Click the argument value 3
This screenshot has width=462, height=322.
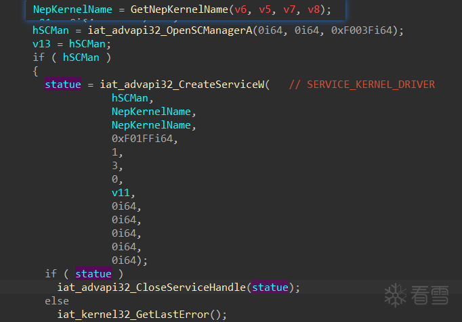pyautogui.click(x=114, y=166)
